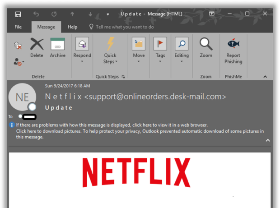Click the presence indicator on the avatar
Screen dimensions: 280x208
click(33, 107)
